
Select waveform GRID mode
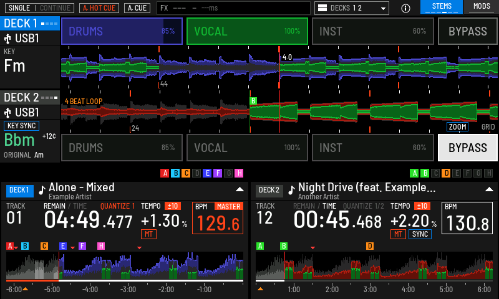coord(488,127)
